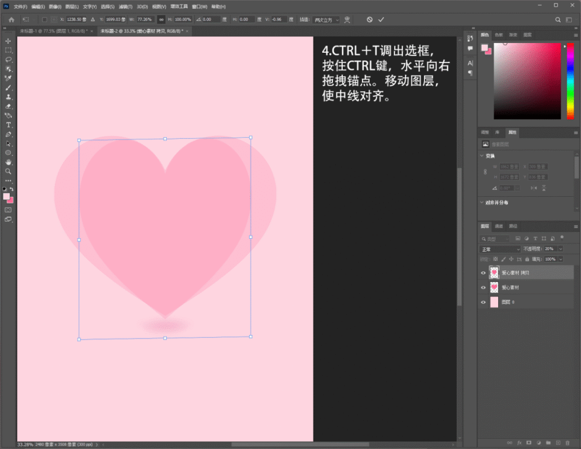This screenshot has width=581, height=449.
Task: Open the interpolation dropdown 两次立方
Action: point(326,20)
